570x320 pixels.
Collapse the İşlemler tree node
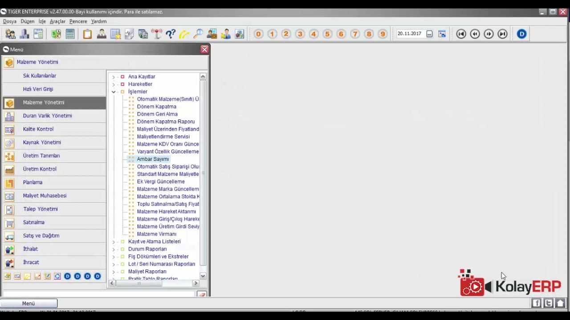pyautogui.click(x=114, y=92)
